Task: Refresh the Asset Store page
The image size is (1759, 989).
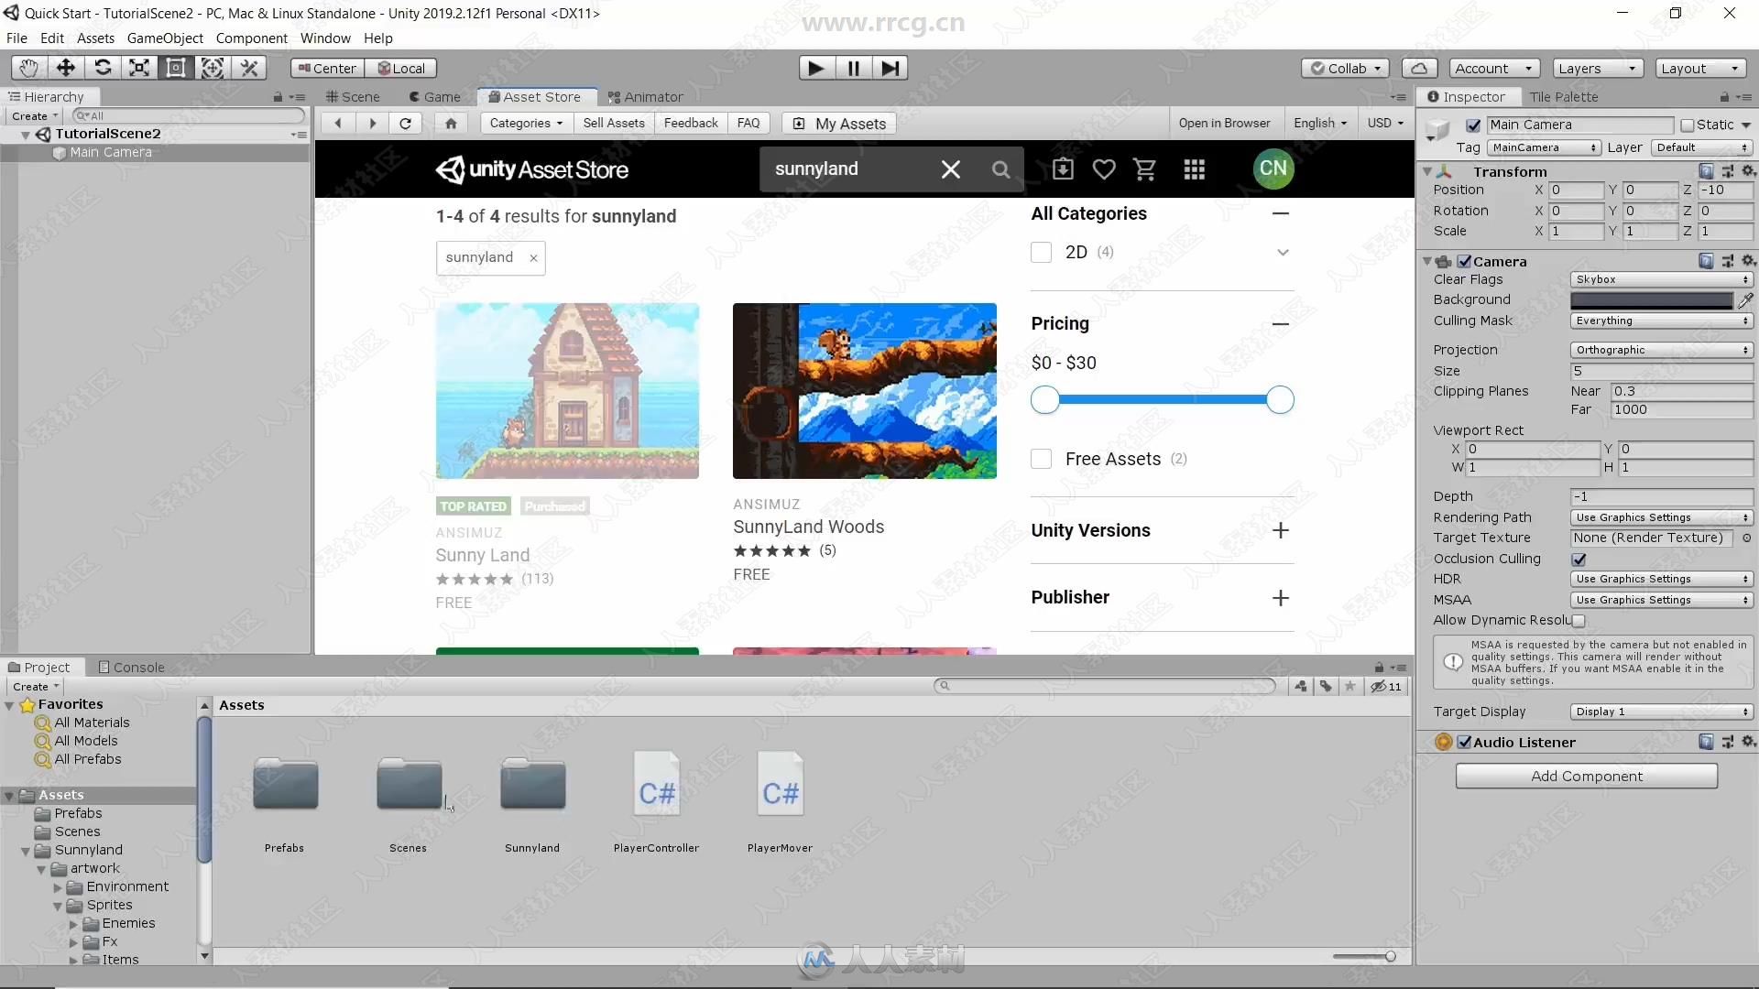Action: pos(405,123)
